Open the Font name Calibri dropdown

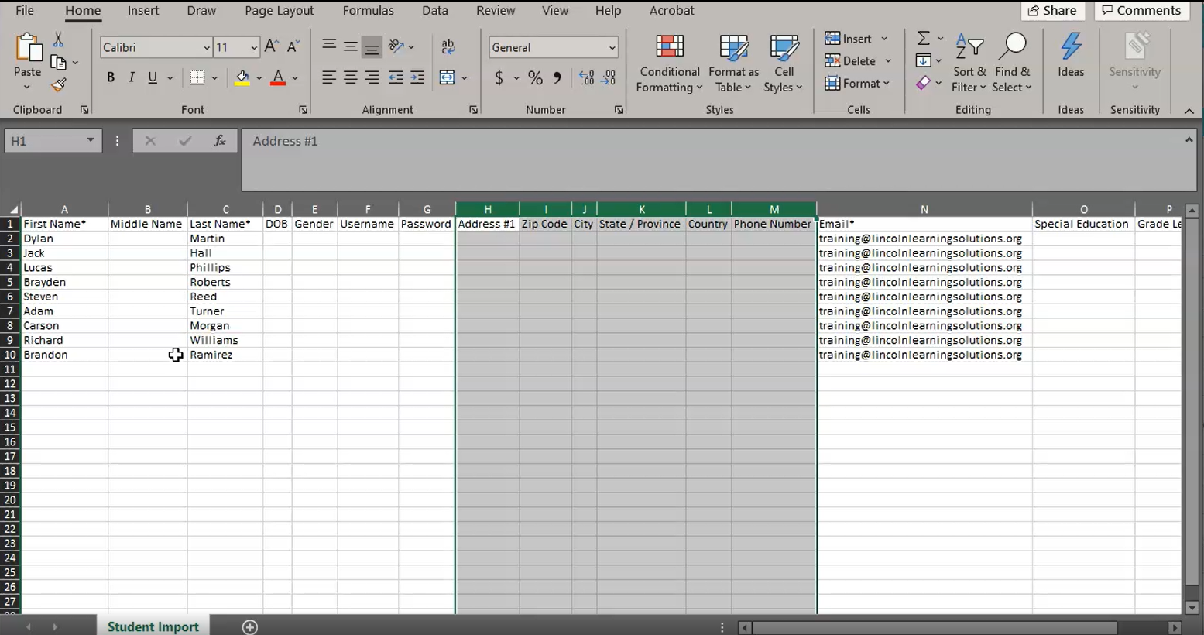click(x=207, y=48)
